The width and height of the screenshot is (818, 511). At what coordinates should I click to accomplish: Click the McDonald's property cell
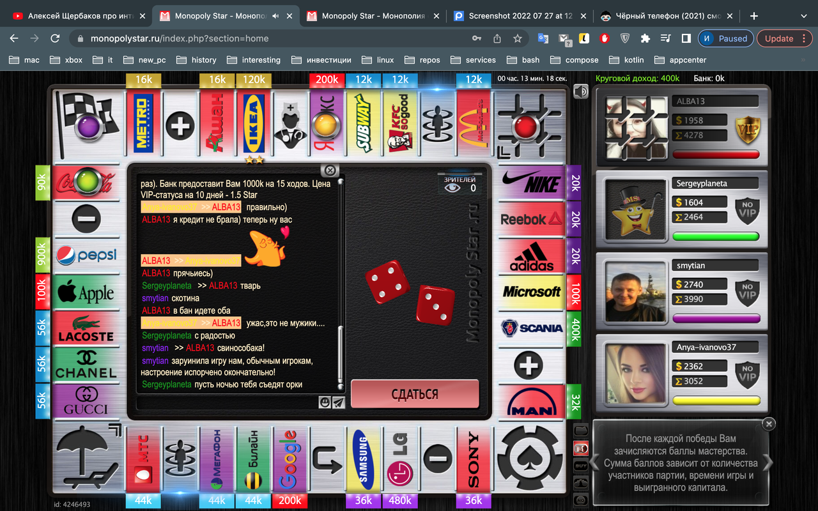click(x=474, y=123)
